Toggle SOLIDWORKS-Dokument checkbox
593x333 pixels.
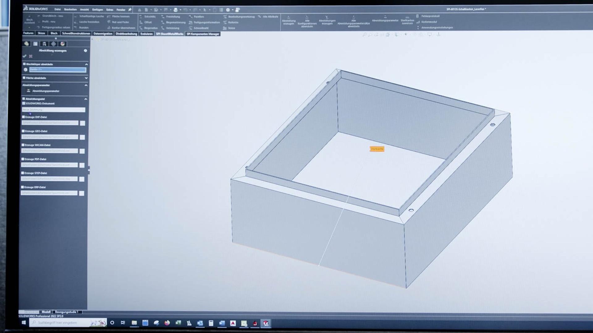[x=23, y=103]
